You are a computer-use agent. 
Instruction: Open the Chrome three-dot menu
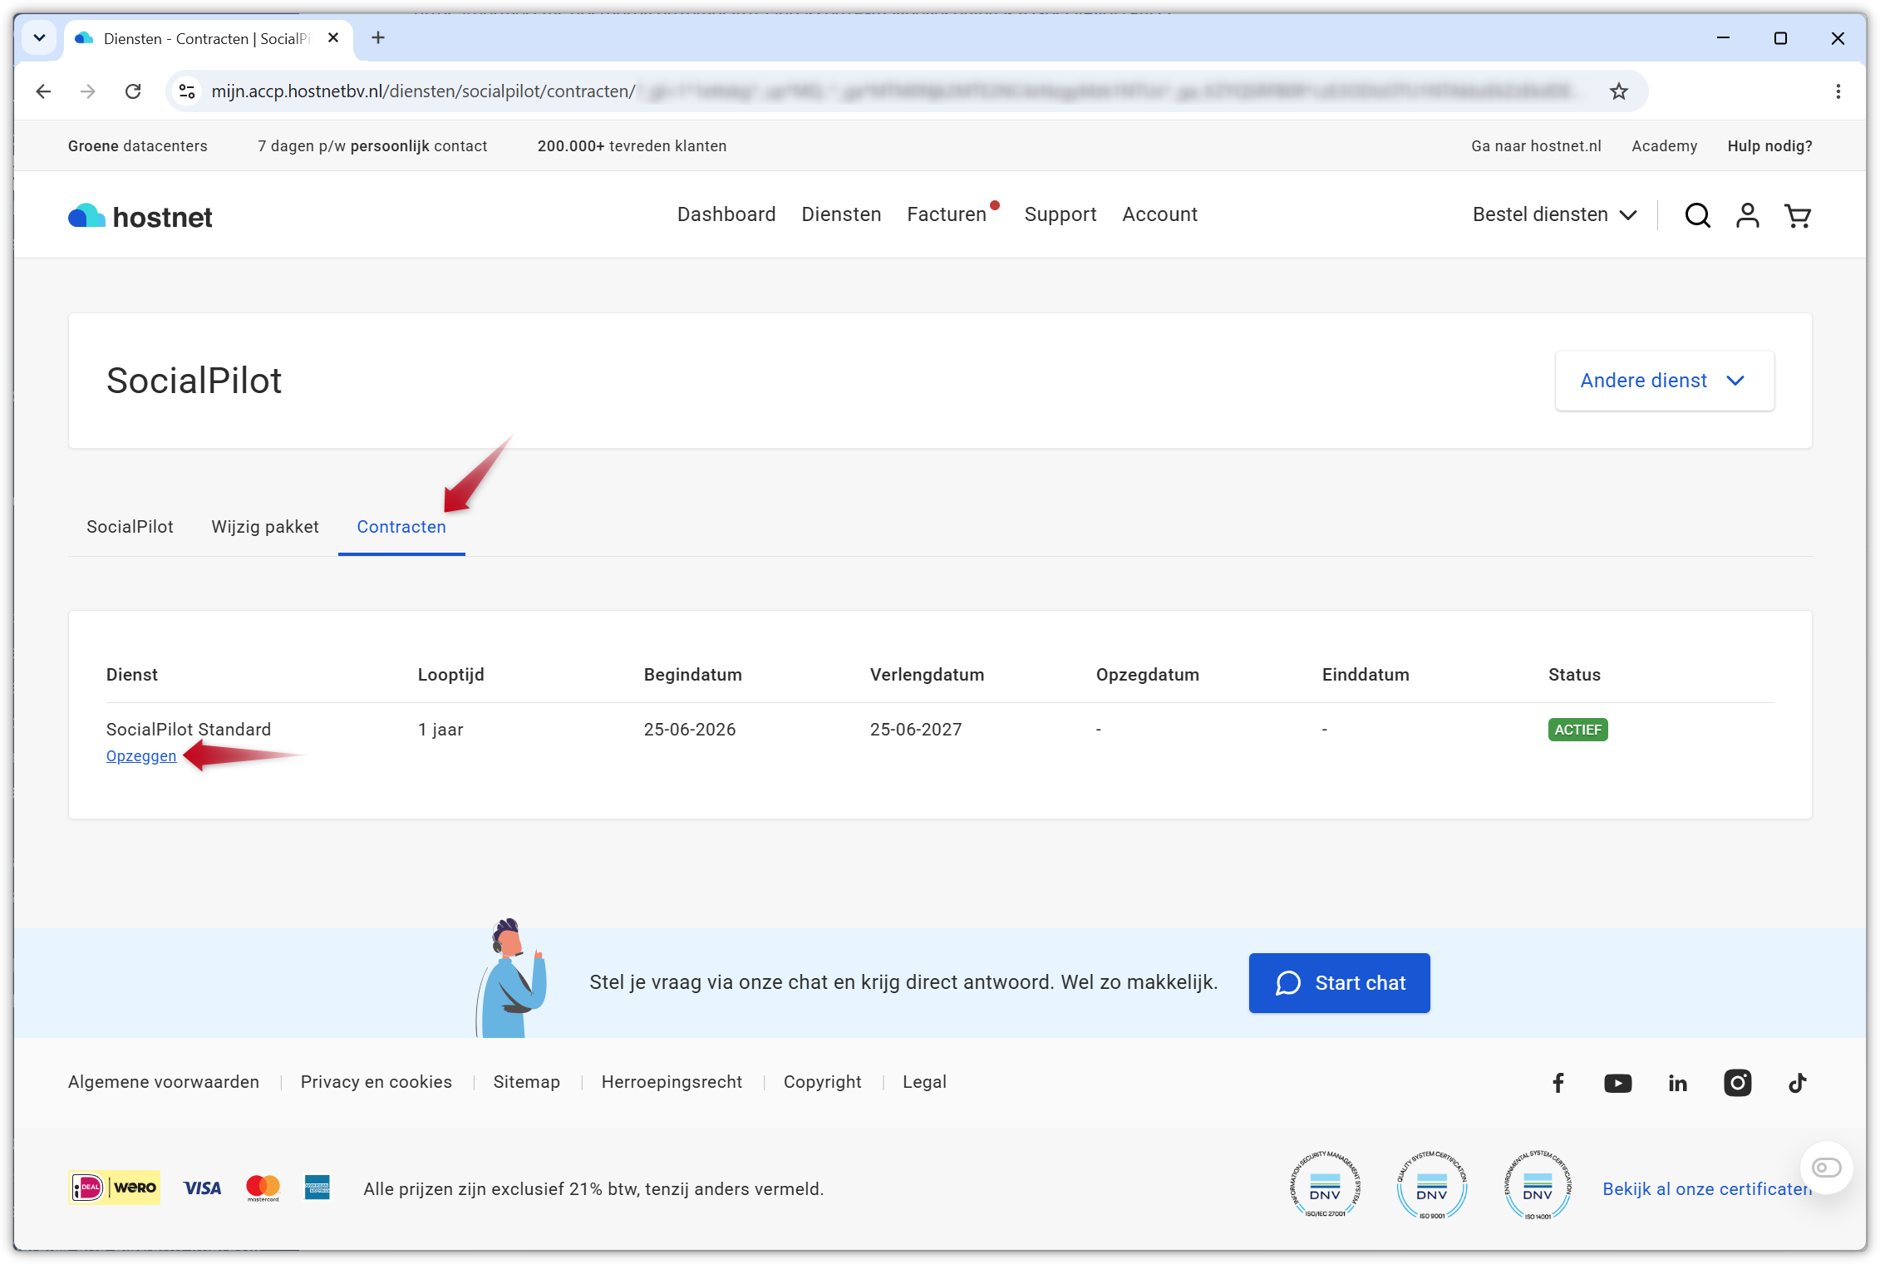tap(1838, 91)
